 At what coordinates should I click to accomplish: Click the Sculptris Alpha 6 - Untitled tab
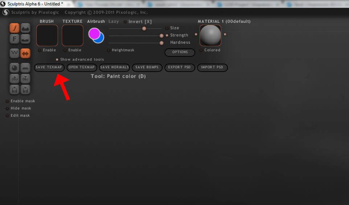click(x=36, y=4)
